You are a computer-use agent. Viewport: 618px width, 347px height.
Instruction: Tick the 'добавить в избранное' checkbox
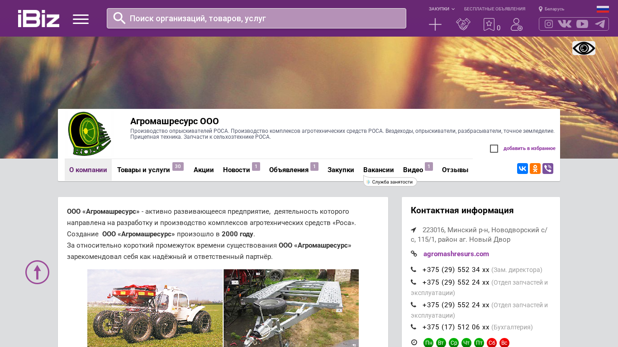[494, 149]
